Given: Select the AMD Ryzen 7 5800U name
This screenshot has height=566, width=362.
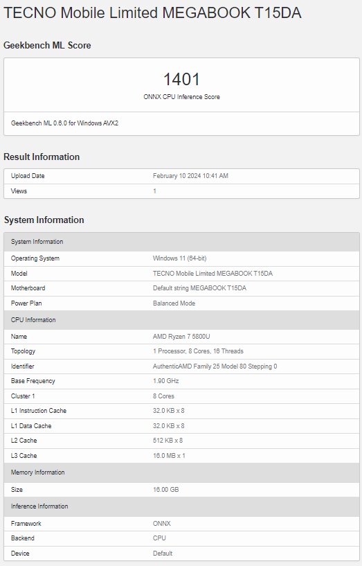Looking at the screenshot, I should [181, 337].
